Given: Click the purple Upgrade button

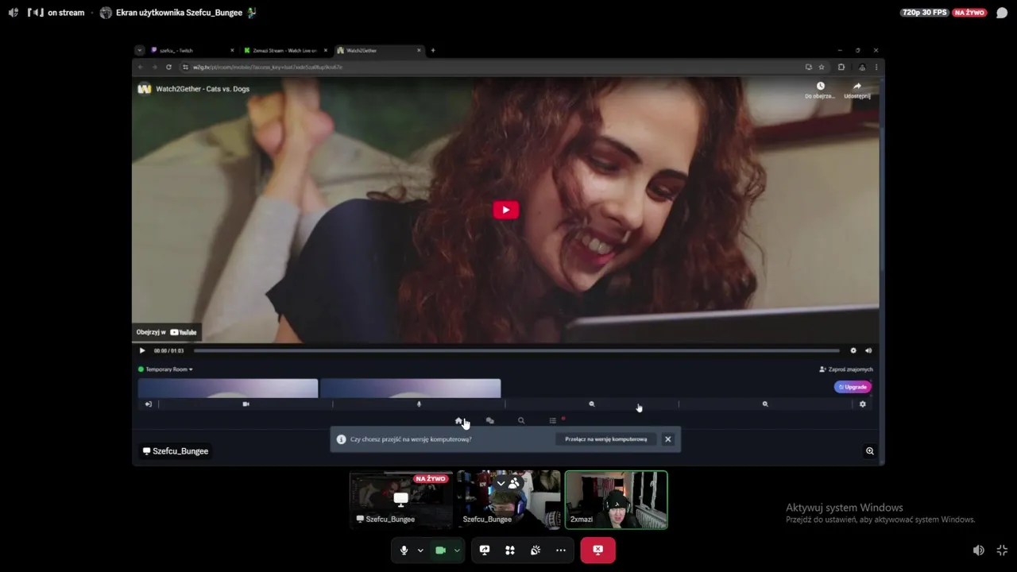Looking at the screenshot, I should [x=853, y=387].
